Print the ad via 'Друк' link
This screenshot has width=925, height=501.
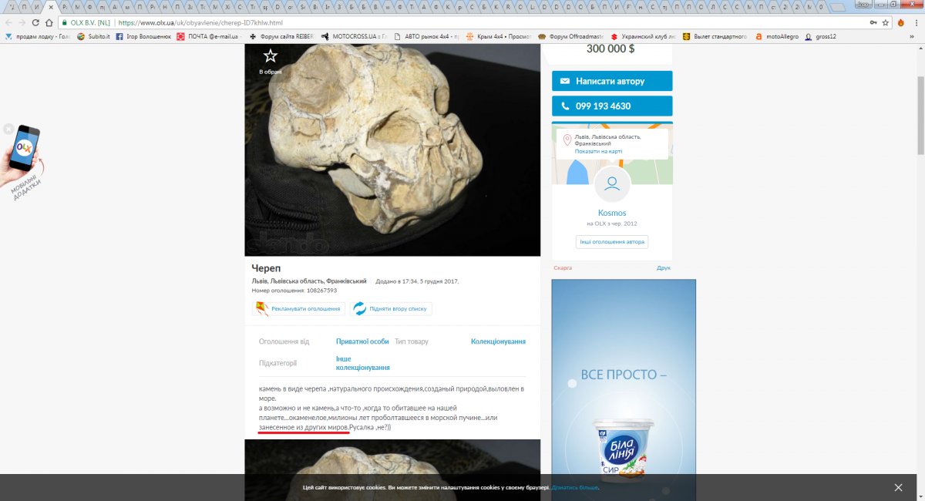(664, 267)
